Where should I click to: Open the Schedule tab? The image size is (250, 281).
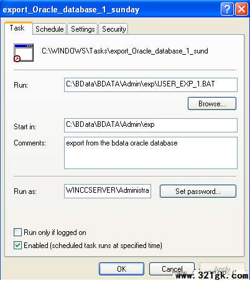pos(50,29)
